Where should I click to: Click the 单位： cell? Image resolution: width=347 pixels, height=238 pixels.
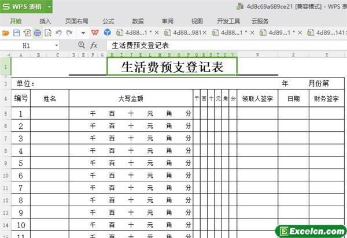(25, 84)
